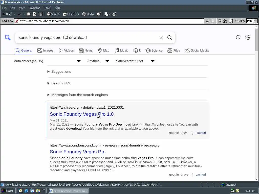Click the binoculars find icon
259x194 pixels.
225,21
